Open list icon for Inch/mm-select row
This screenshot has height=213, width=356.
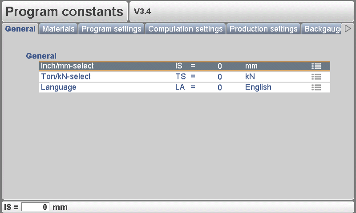pos(316,66)
